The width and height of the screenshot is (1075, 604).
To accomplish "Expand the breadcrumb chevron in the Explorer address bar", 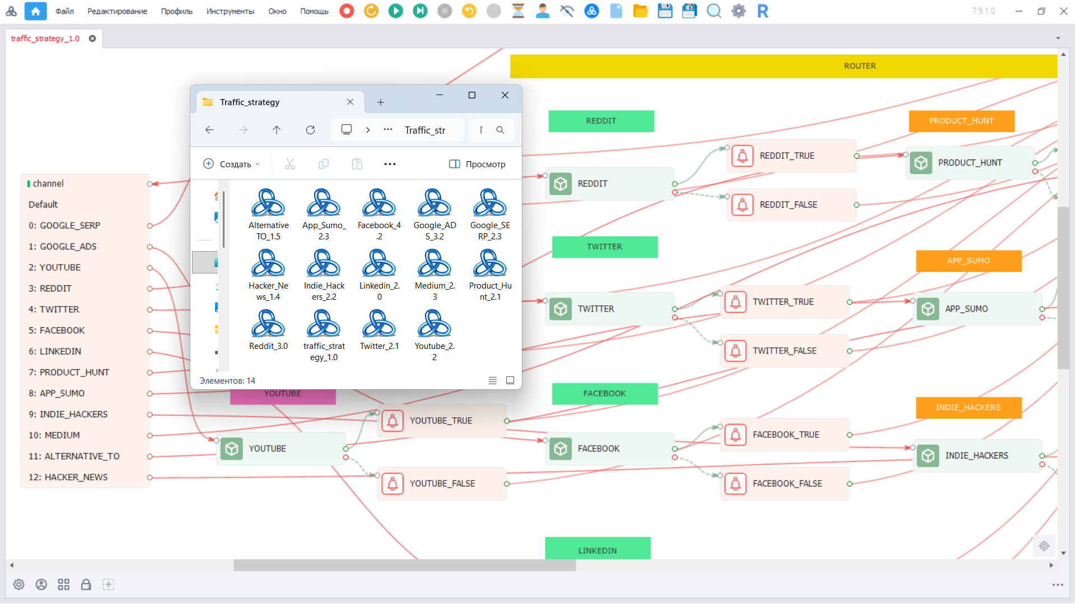I will 368,130.
